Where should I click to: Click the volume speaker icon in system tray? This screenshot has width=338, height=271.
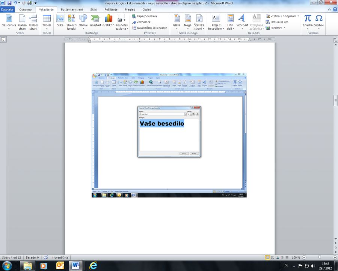[x=313, y=266]
